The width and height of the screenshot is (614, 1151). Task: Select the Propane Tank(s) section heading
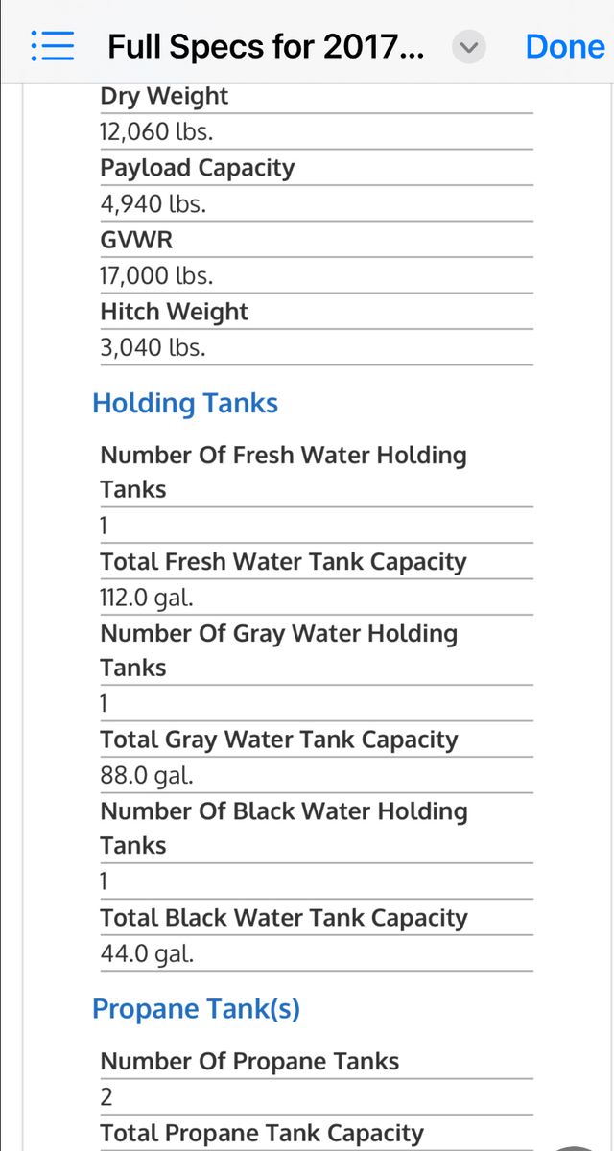(196, 1009)
